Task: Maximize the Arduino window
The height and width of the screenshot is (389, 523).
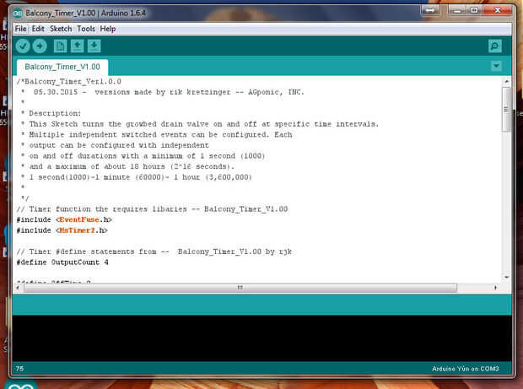Action: (x=474, y=11)
